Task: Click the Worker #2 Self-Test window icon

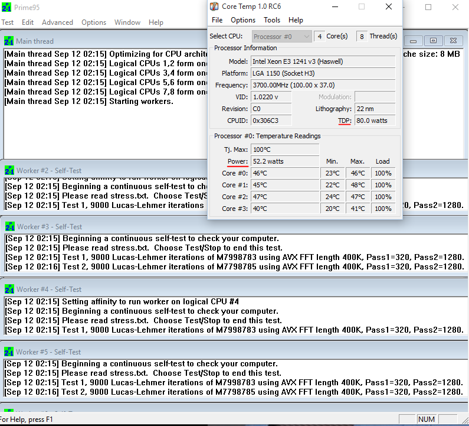Action: (x=9, y=171)
